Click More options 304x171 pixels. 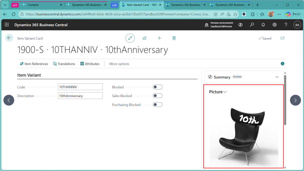[119, 64]
